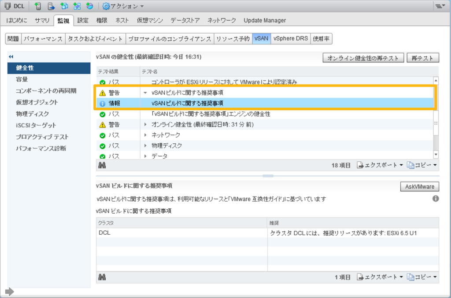Click the new virtual machine toolbar icon

(x=64, y=6)
